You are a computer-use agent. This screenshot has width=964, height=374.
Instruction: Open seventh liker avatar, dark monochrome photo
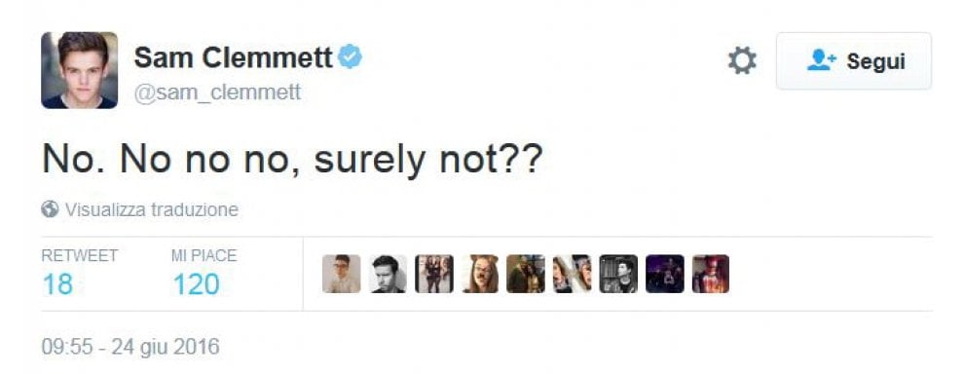tap(618, 274)
